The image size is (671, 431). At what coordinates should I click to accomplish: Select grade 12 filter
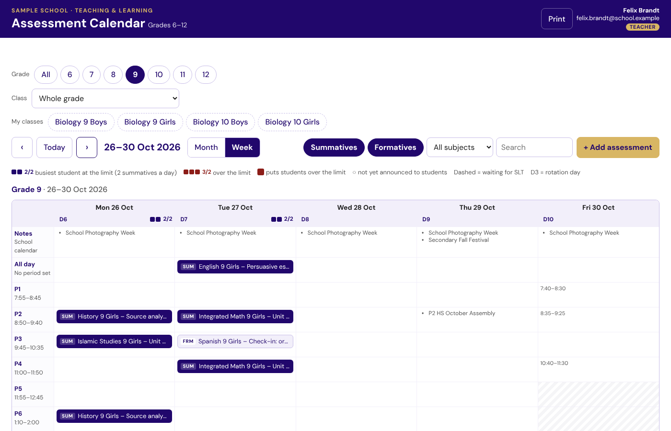(206, 75)
